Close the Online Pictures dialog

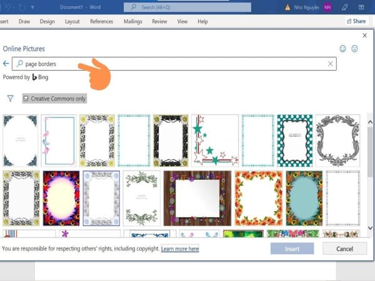(x=365, y=36)
